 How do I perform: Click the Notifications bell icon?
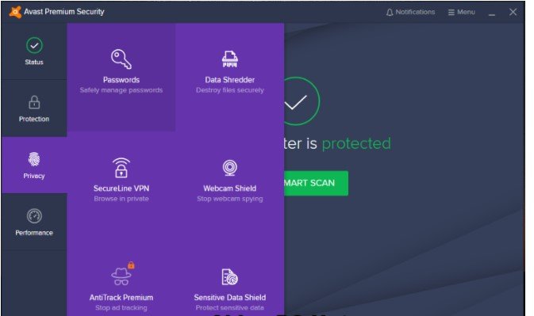(x=390, y=12)
